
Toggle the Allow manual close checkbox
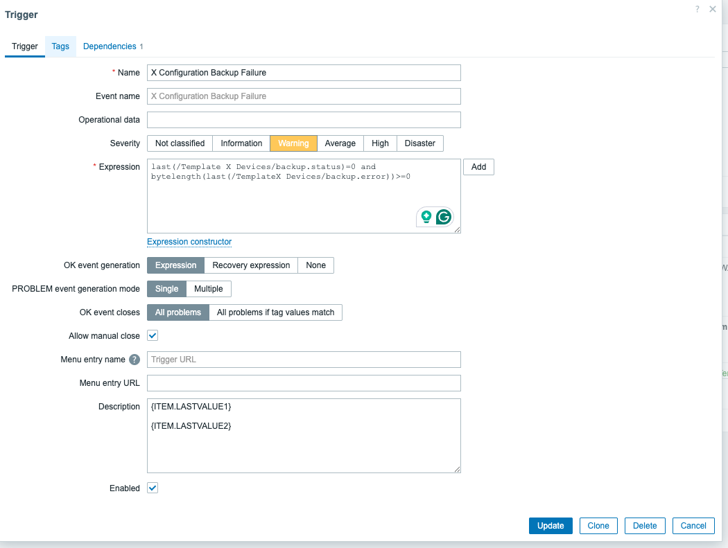(153, 335)
